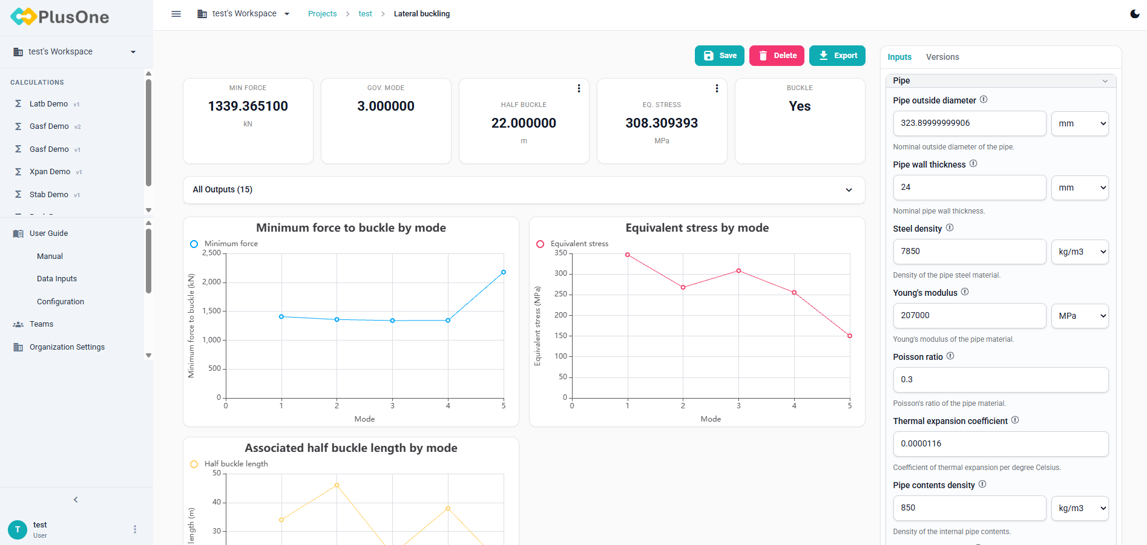Change Steel density unit dropdown

1080,252
